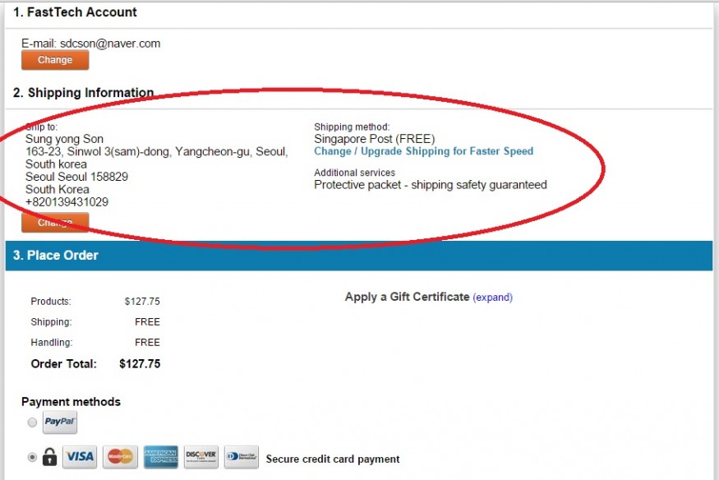
Task: Click the '3. Place Order' header bar
Action: point(359,256)
